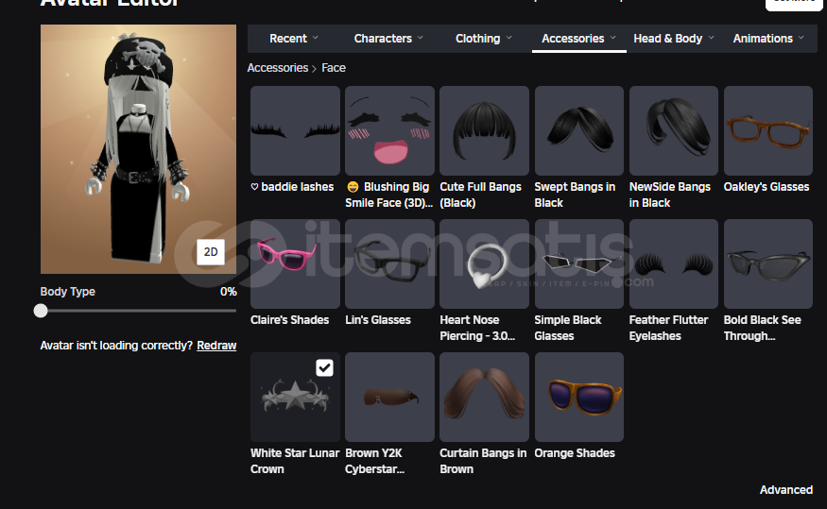Click the Body Type slider handle
Viewport: 827px width, 509px height.
(41, 311)
